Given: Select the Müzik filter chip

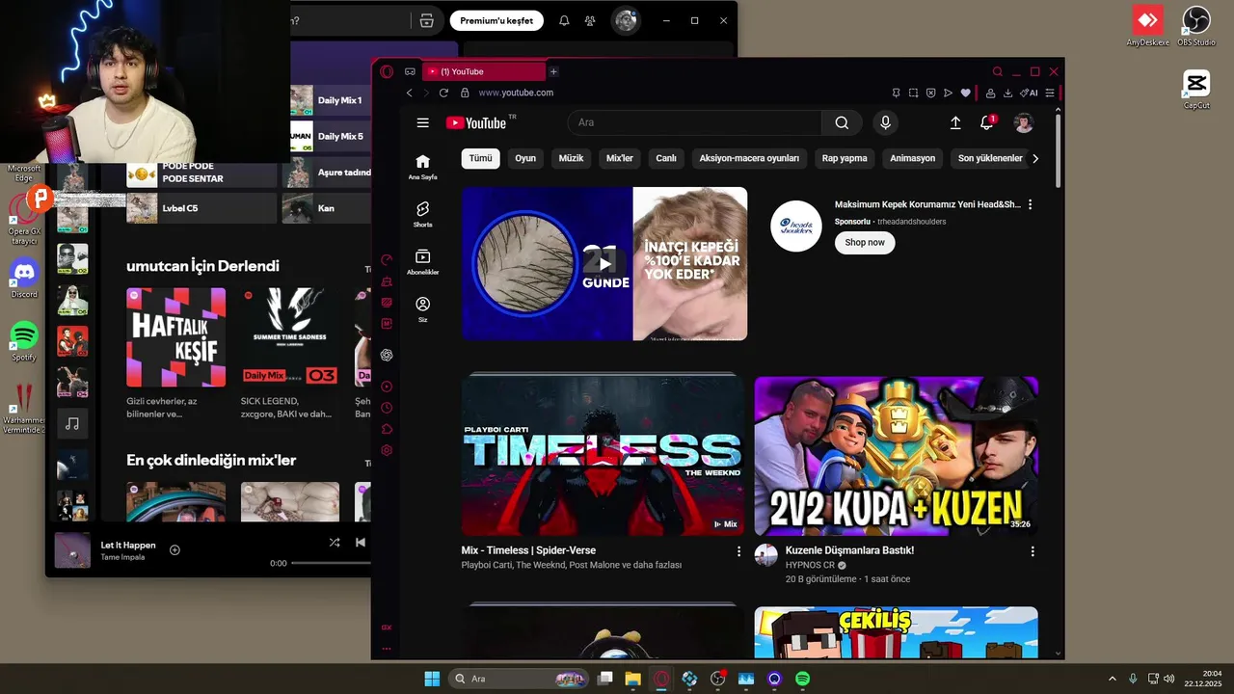Looking at the screenshot, I should coord(571,158).
